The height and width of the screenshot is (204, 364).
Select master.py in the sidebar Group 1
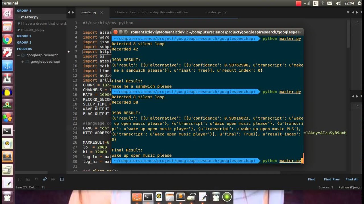point(30,17)
